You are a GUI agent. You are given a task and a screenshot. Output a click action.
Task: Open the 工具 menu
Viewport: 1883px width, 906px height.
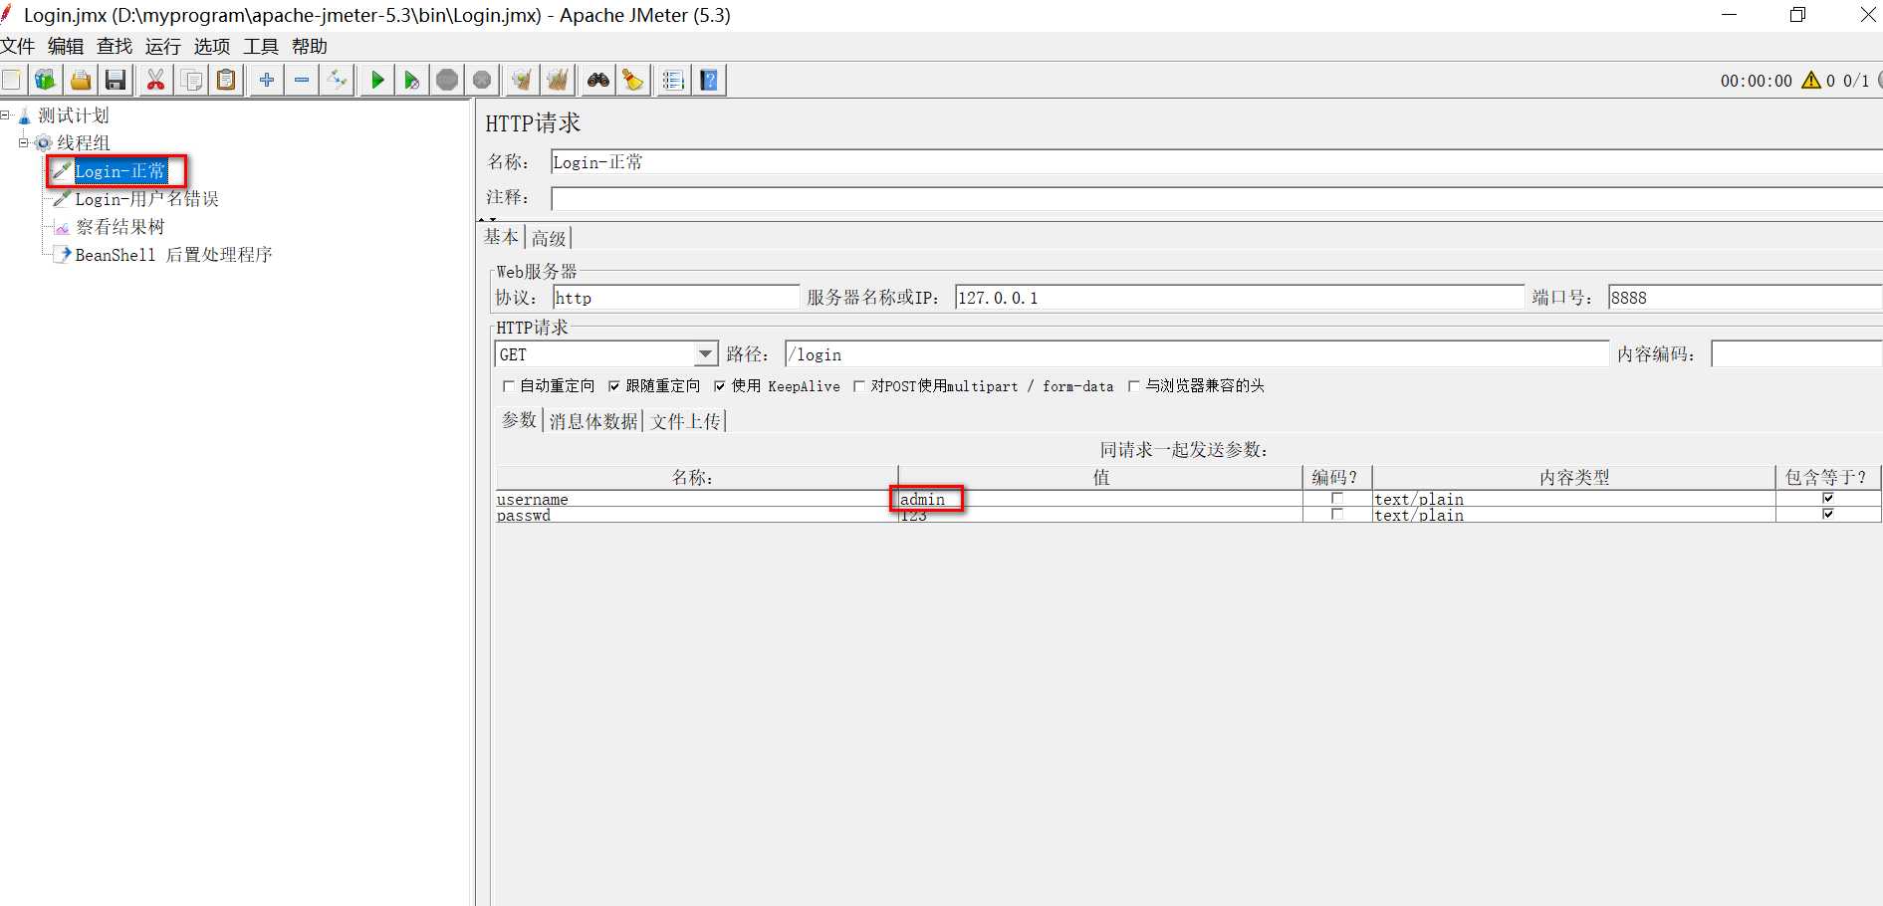point(261,47)
